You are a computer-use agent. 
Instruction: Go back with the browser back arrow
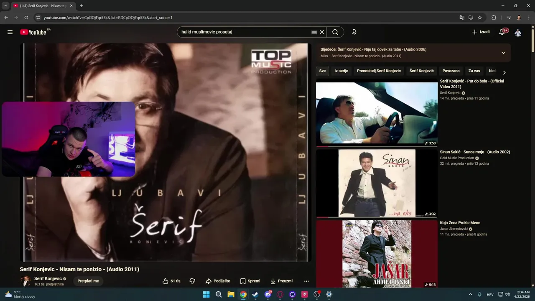pyautogui.click(x=6, y=18)
